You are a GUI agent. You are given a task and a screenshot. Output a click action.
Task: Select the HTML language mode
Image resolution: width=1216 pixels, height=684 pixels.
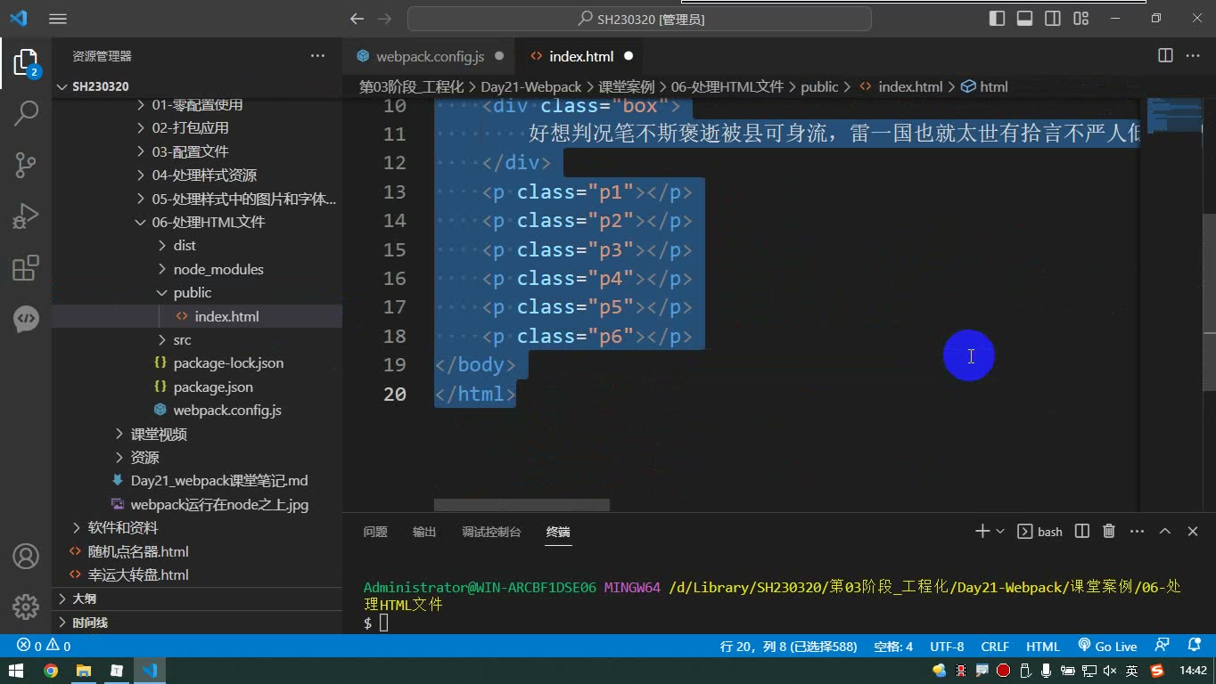[1043, 646]
